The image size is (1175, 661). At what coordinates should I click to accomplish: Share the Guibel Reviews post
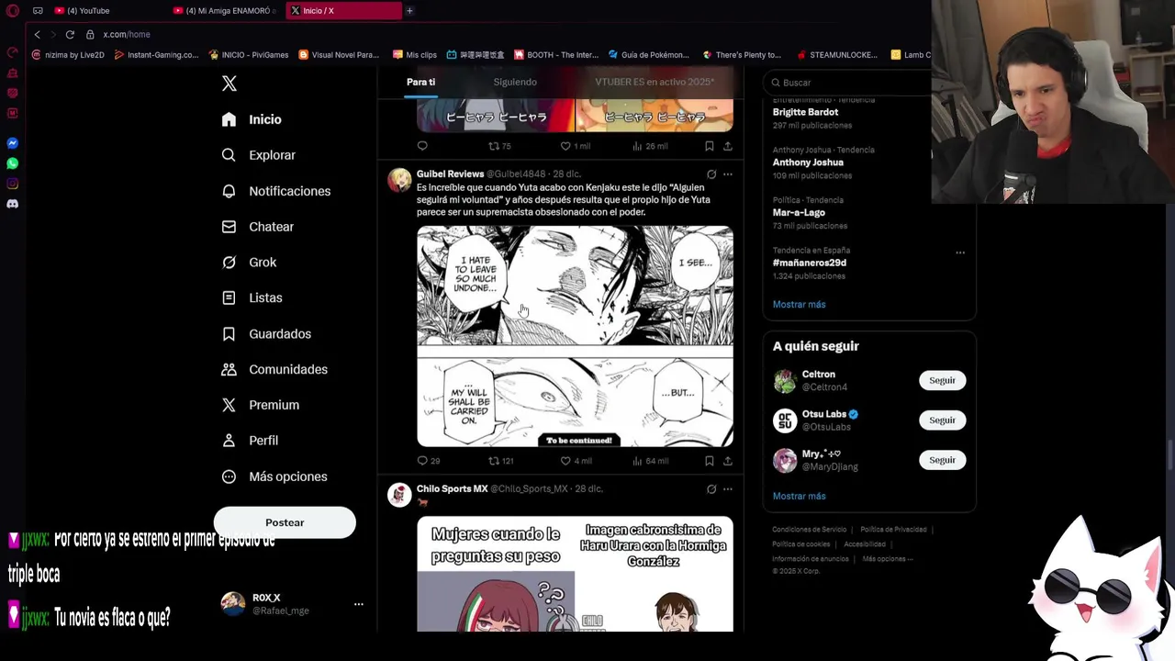(728, 461)
